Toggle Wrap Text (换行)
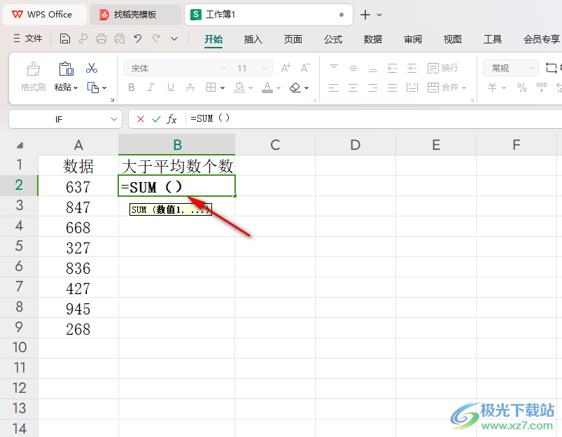The height and width of the screenshot is (437, 562). [x=442, y=68]
